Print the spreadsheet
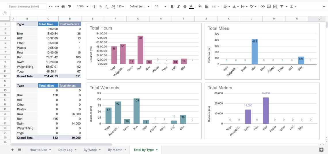328x154 pixels. click(x=63, y=7)
